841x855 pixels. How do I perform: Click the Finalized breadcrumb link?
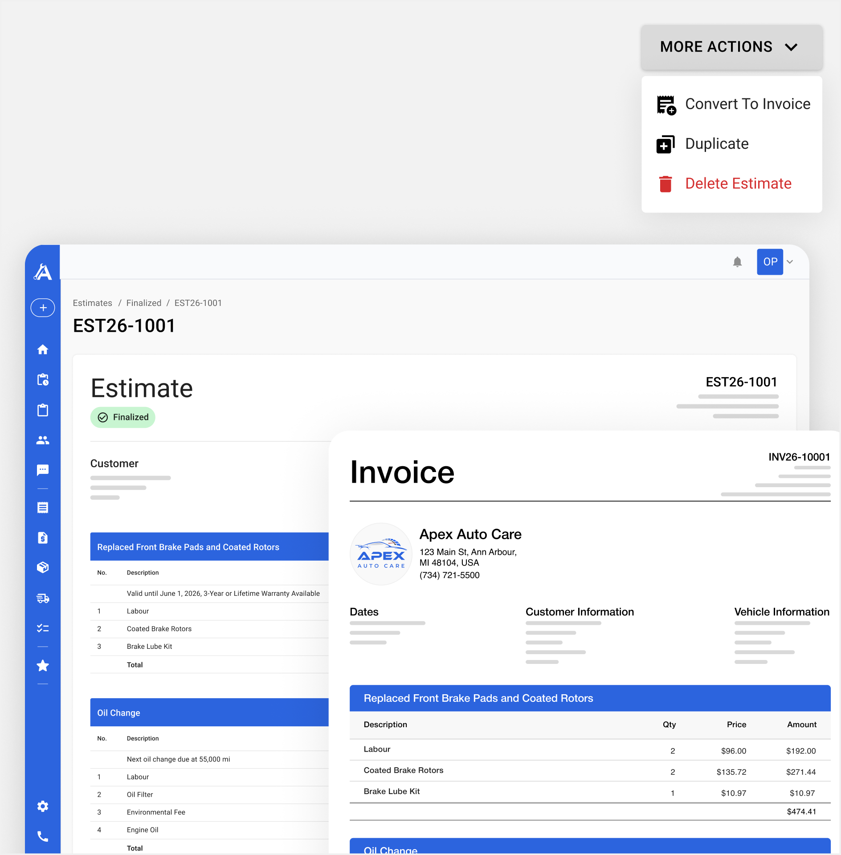(x=144, y=303)
